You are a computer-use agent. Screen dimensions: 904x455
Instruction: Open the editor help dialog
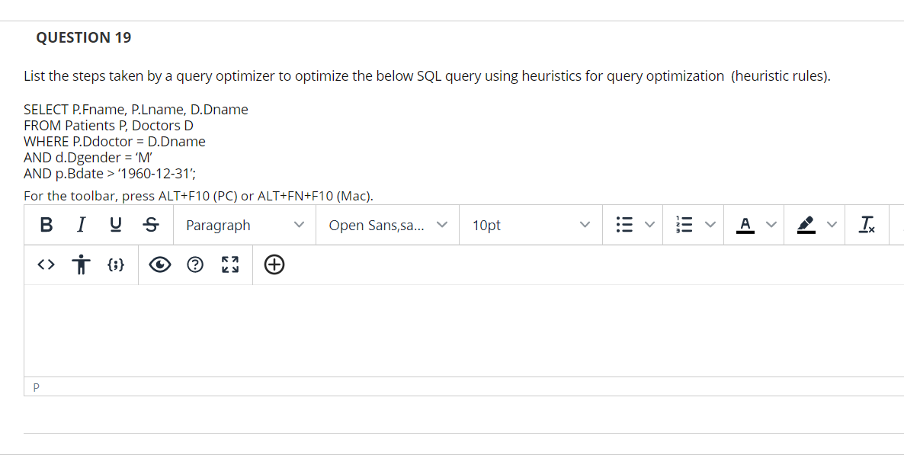(195, 264)
